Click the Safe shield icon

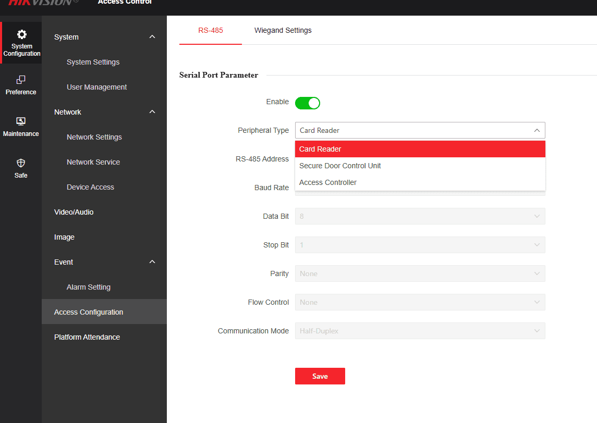pos(21,163)
